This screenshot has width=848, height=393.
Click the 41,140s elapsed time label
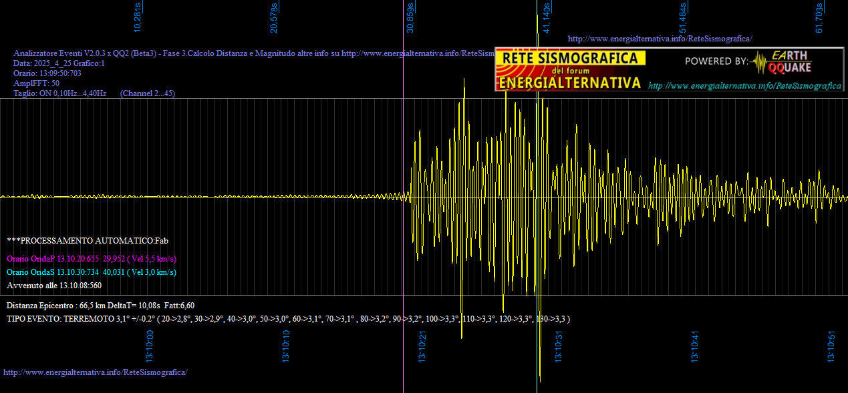point(546,19)
